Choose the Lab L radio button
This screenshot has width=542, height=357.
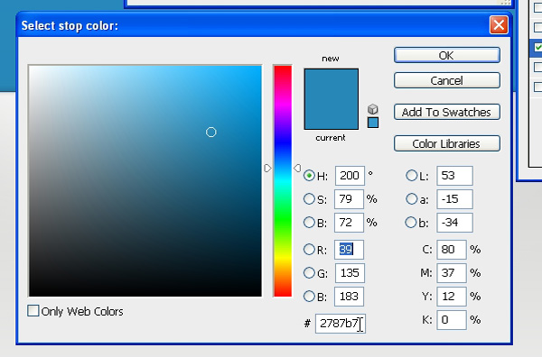[411, 176]
